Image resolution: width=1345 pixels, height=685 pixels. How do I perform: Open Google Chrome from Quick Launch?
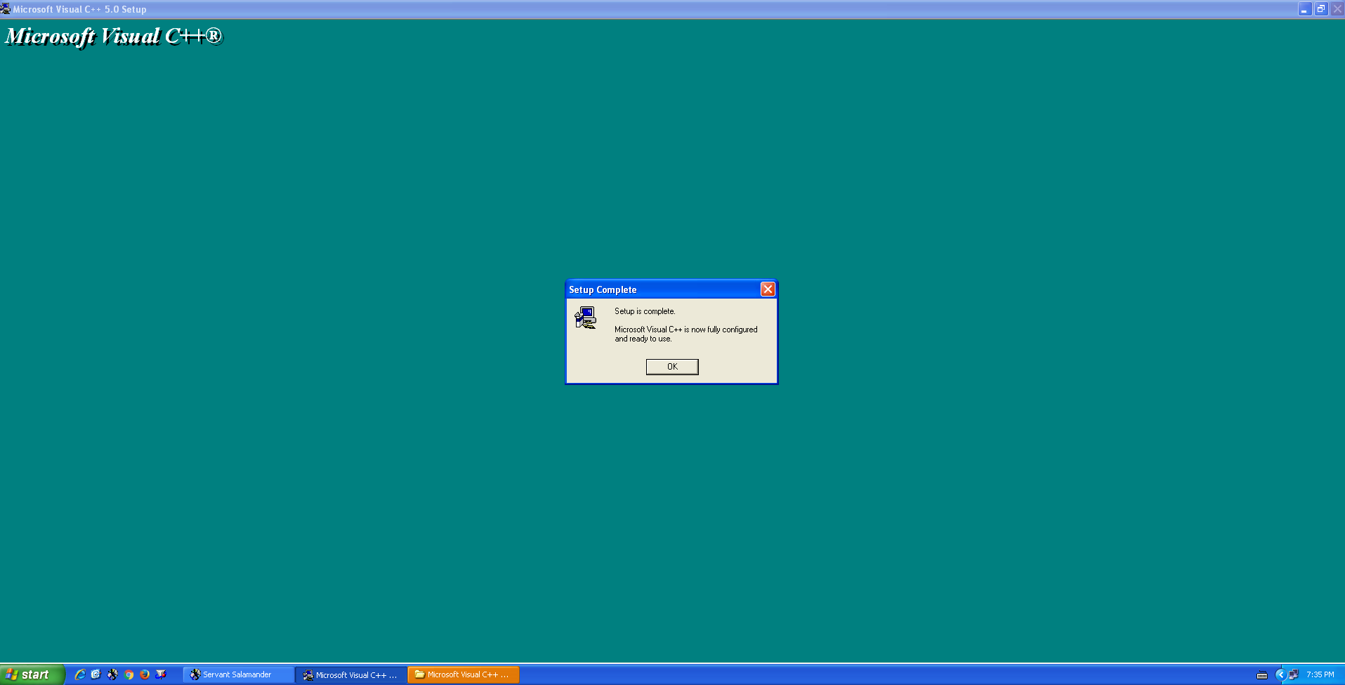tap(129, 674)
